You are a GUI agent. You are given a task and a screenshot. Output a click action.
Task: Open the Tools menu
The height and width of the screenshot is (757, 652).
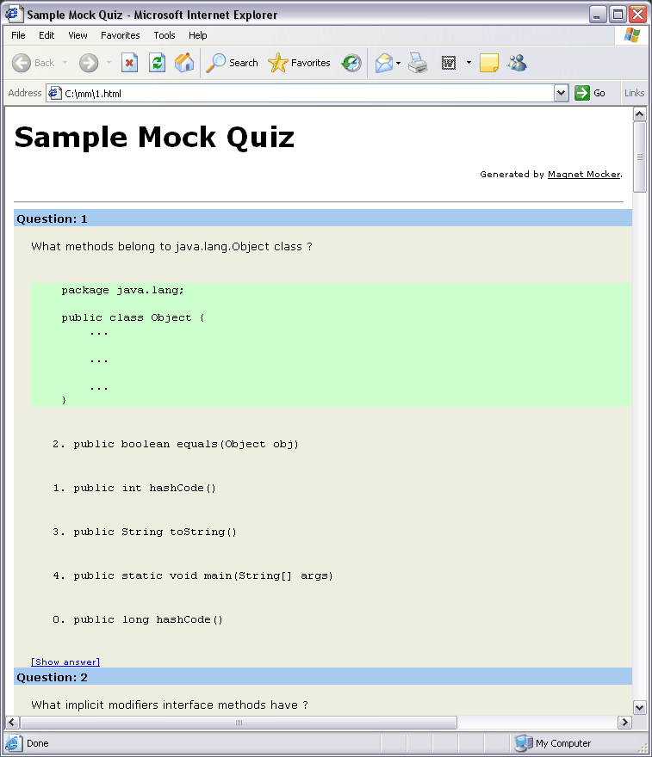click(x=165, y=35)
